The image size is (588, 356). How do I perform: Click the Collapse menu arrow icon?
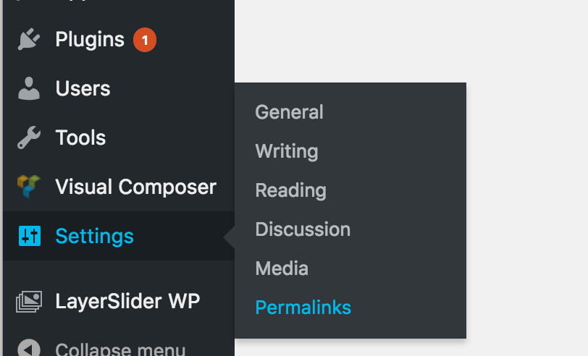(x=29, y=348)
